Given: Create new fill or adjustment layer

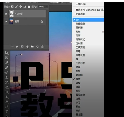Looking at the screenshot, I should click(x=27, y=47).
